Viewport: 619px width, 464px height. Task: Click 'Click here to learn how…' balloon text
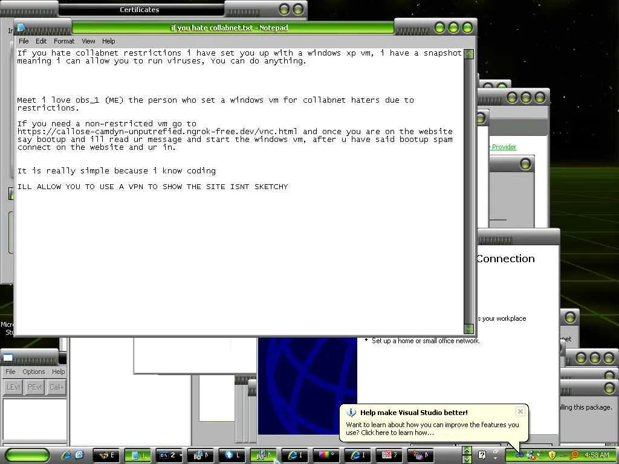point(398,433)
